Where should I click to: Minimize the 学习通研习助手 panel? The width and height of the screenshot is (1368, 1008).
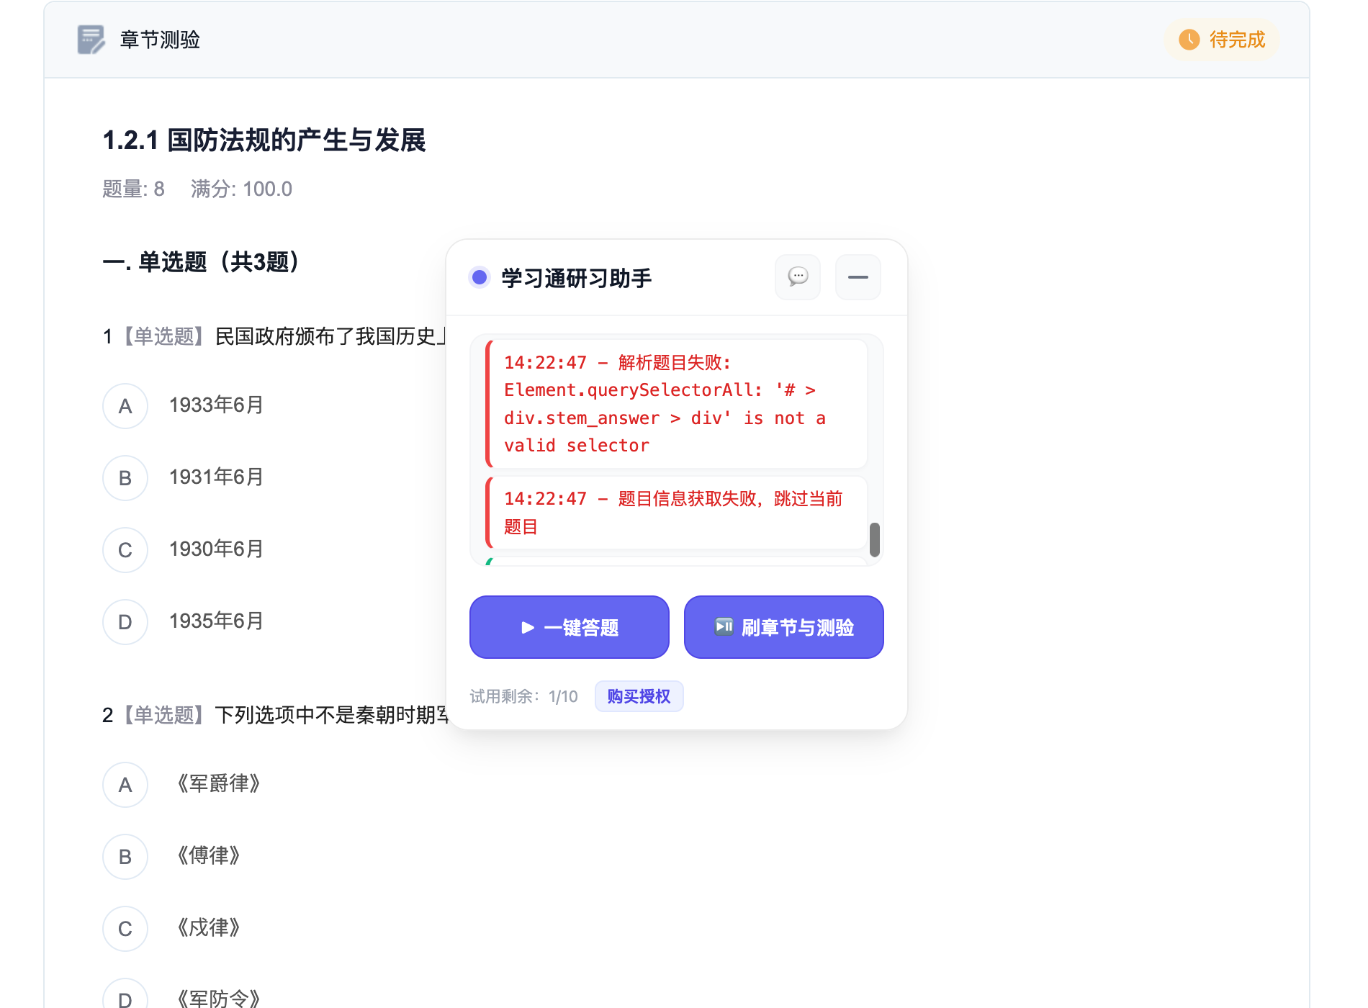pos(858,277)
